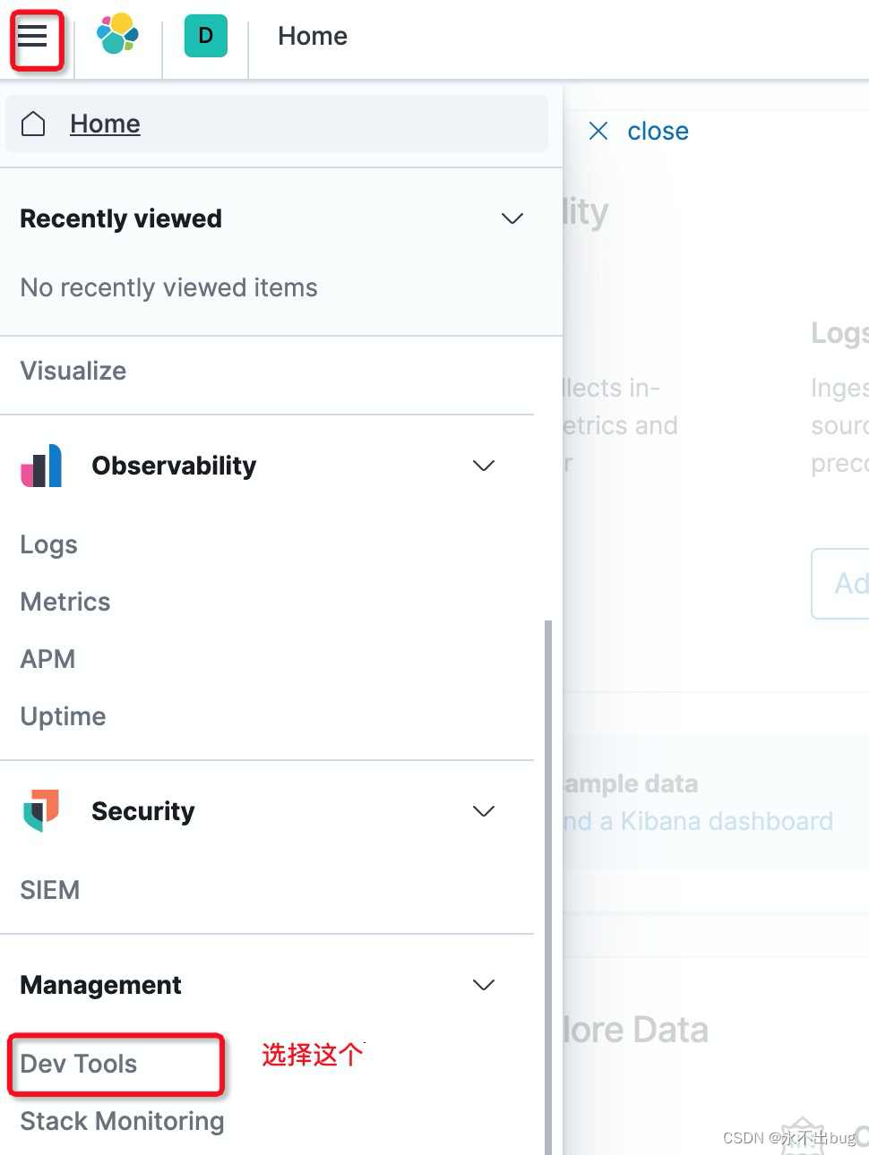Collapse the Management section chevron
Image resolution: width=869 pixels, height=1155 pixels.
coord(484,985)
